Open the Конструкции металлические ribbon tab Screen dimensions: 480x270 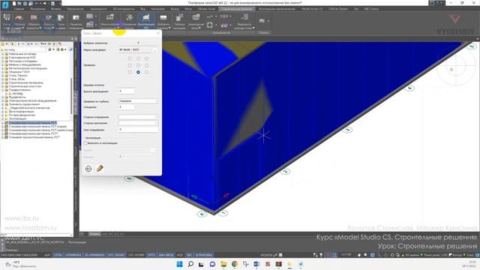coord(277,9)
